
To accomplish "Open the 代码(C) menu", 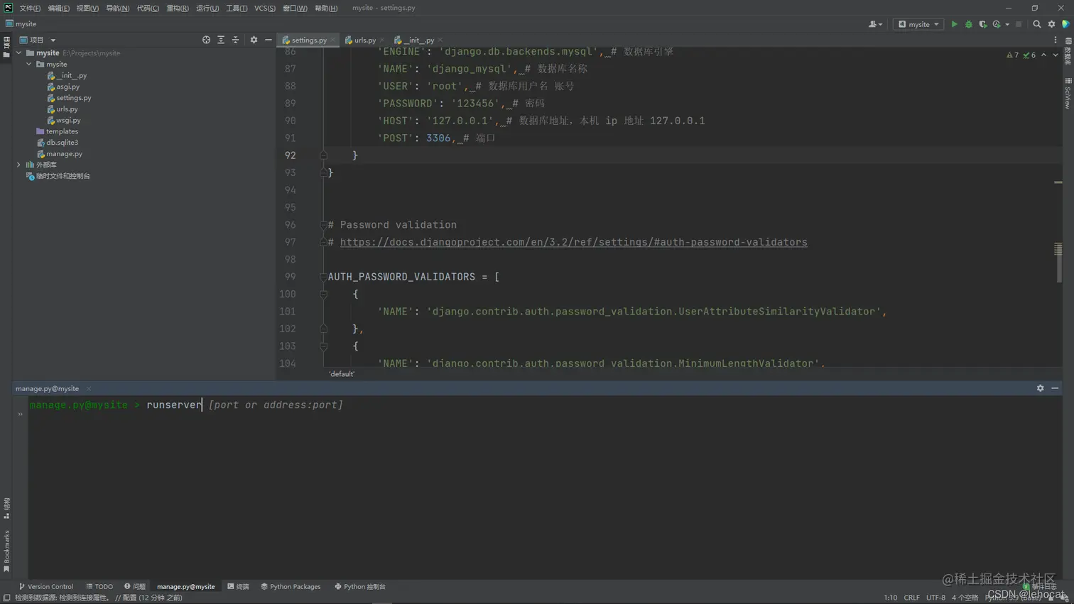I will 148,8.
